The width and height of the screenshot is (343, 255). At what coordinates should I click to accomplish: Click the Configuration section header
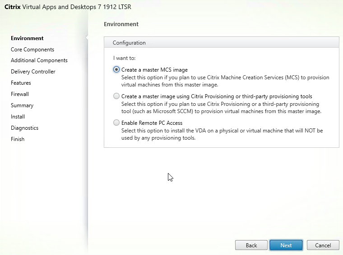129,43
